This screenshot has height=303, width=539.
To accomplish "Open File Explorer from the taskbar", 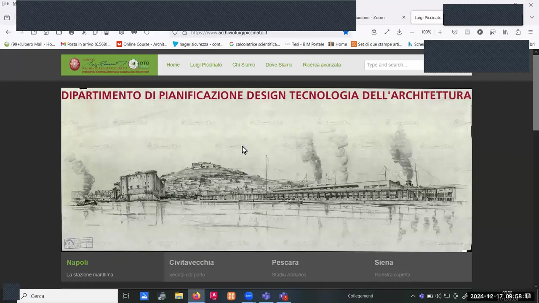I will point(179,296).
